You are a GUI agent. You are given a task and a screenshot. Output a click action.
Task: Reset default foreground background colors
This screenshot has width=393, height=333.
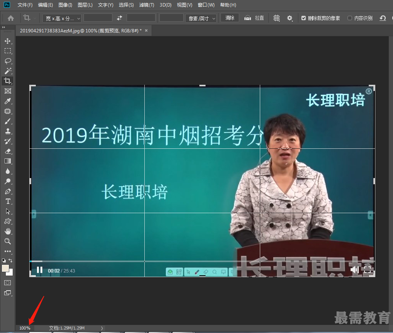click(4, 261)
